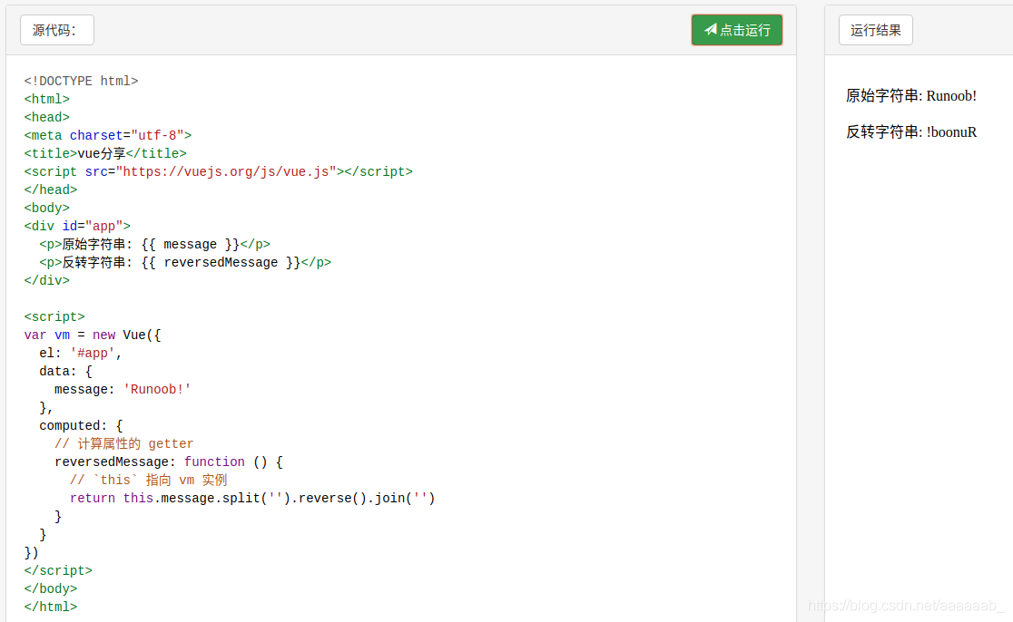Place cursor on the DOCTYPE html line

[x=81, y=81]
